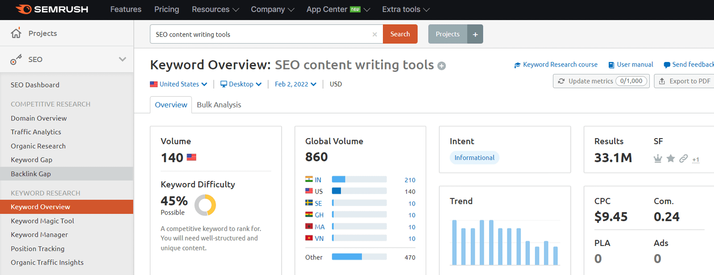The width and height of the screenshot is (714, 275).
Task: Click the orange Search button
Action: [400, 34]
